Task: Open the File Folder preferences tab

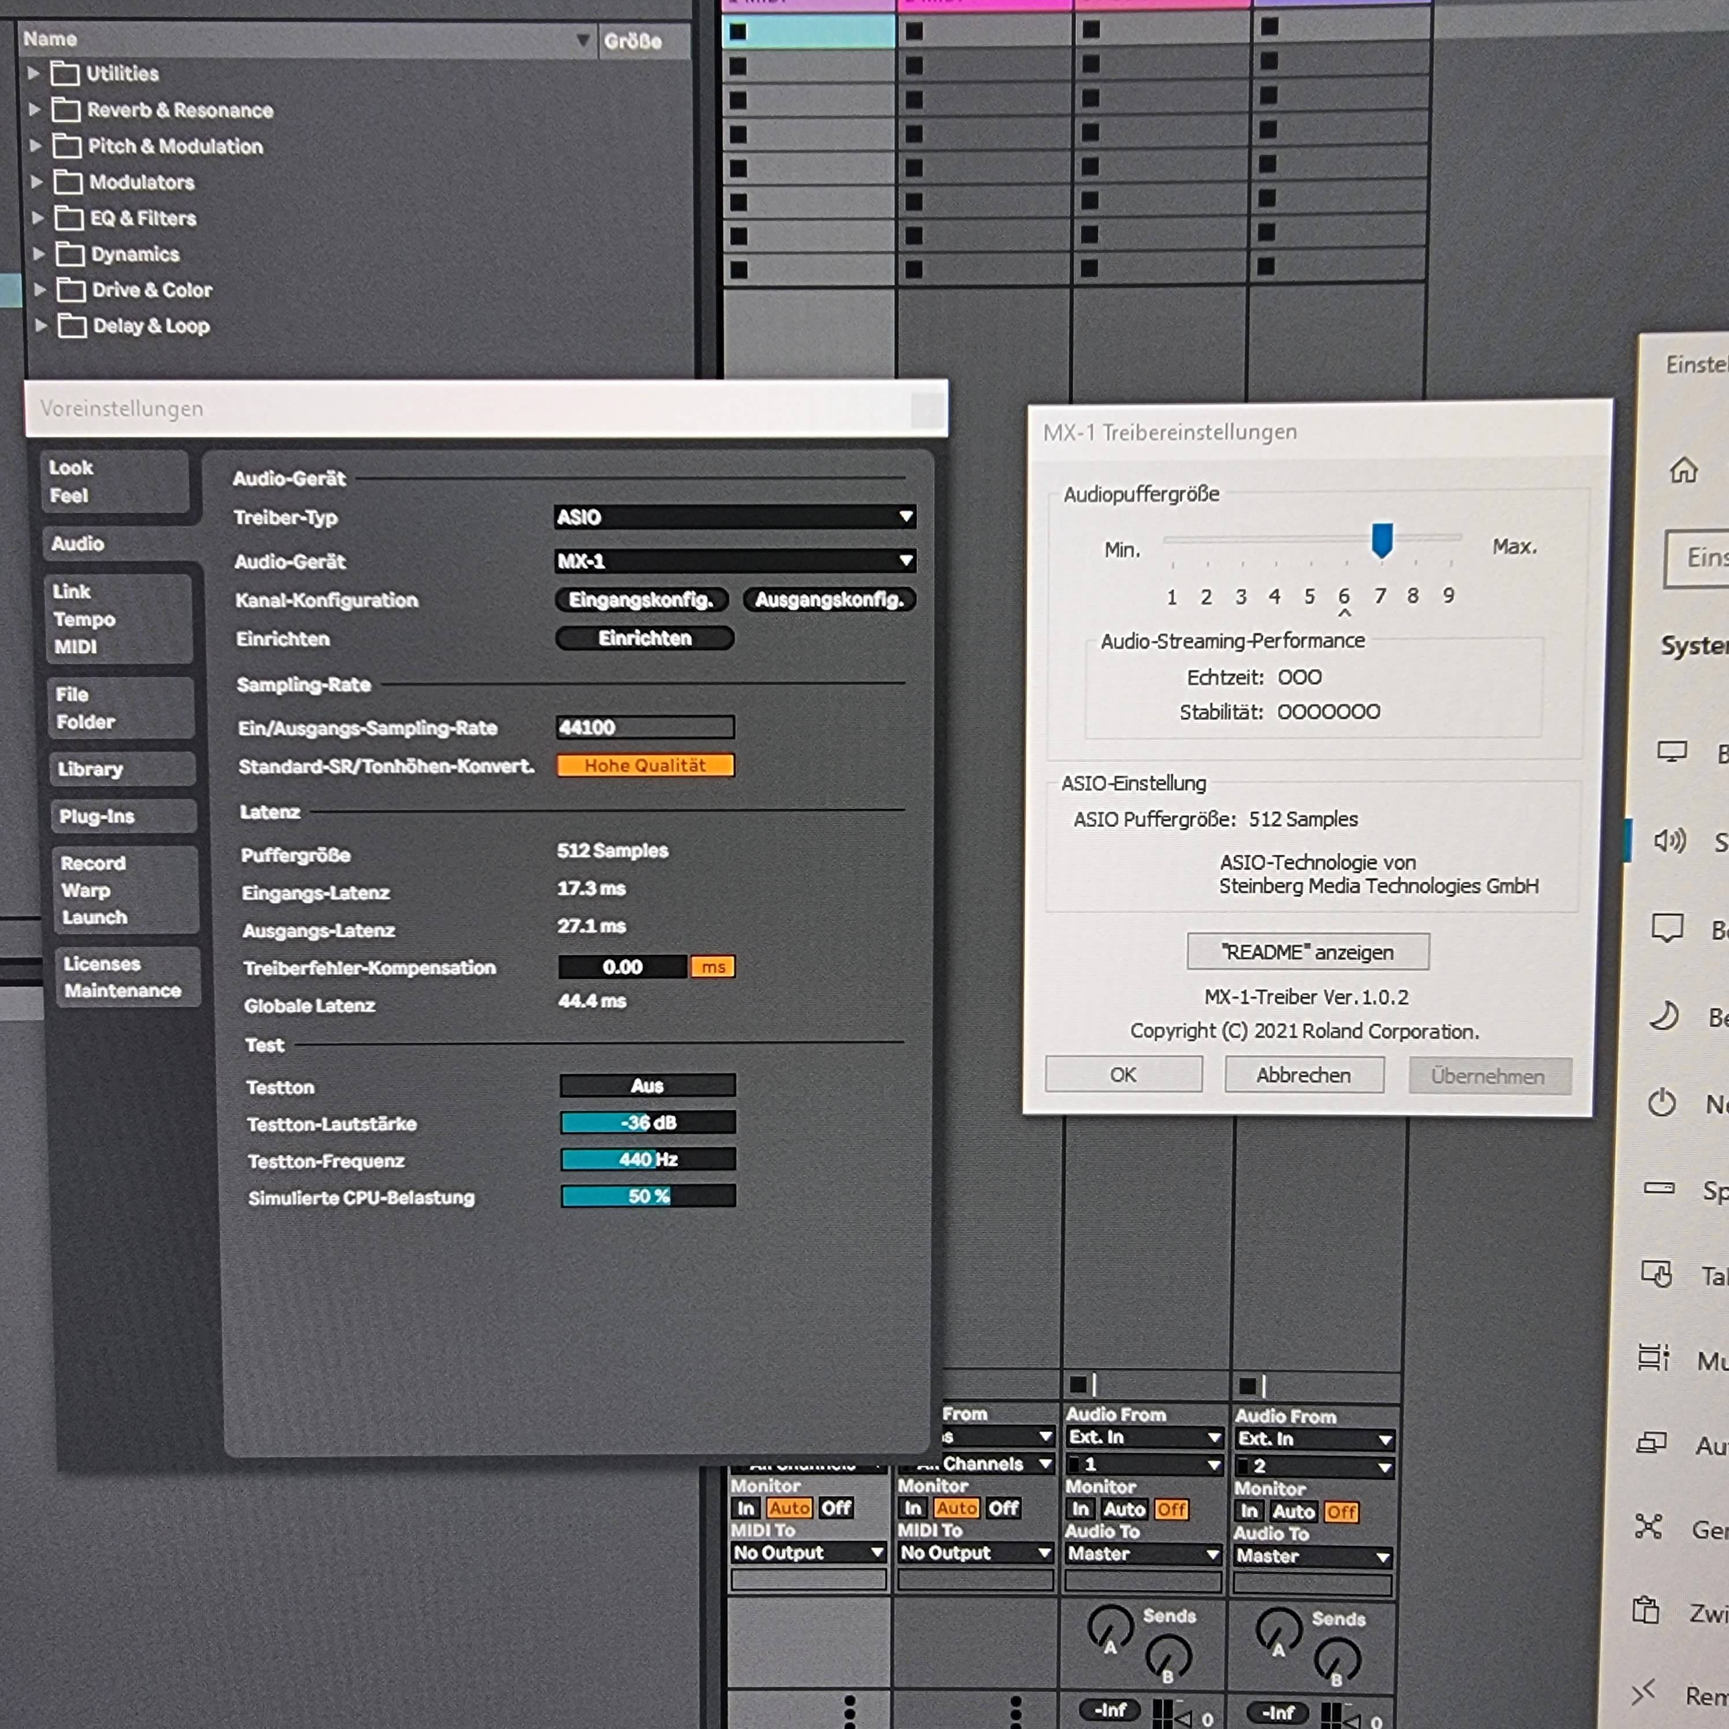Action: [x=121, y=708]
